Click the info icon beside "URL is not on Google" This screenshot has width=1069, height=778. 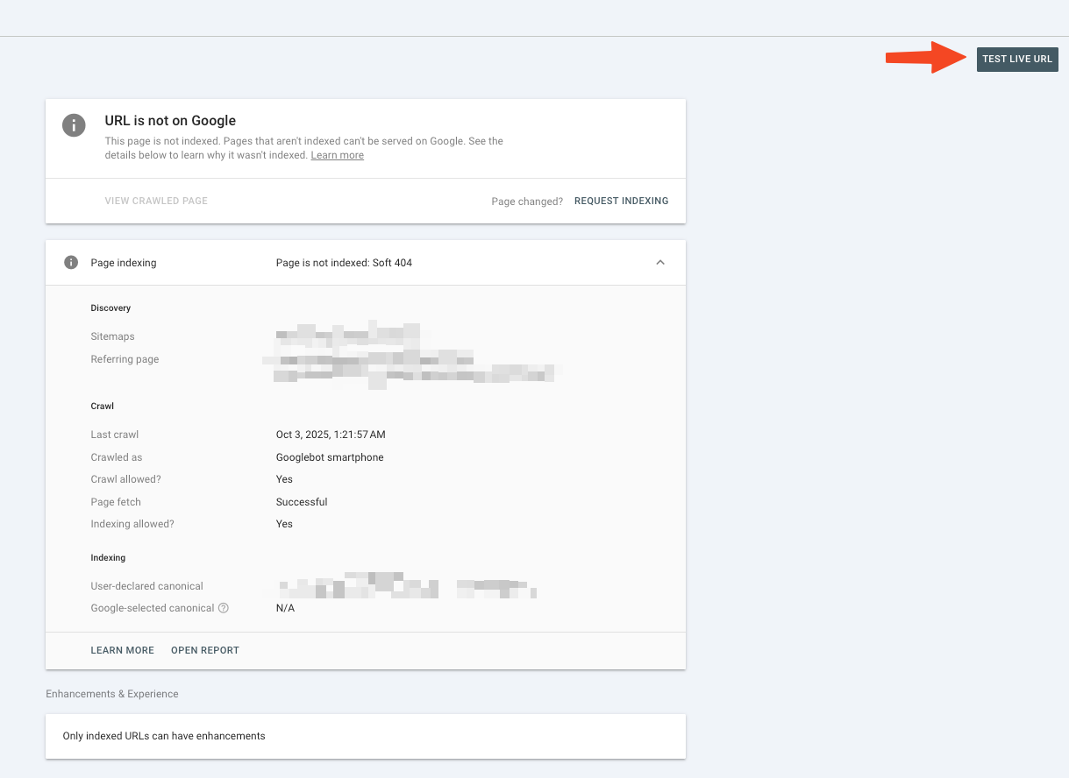coord(74,125)
